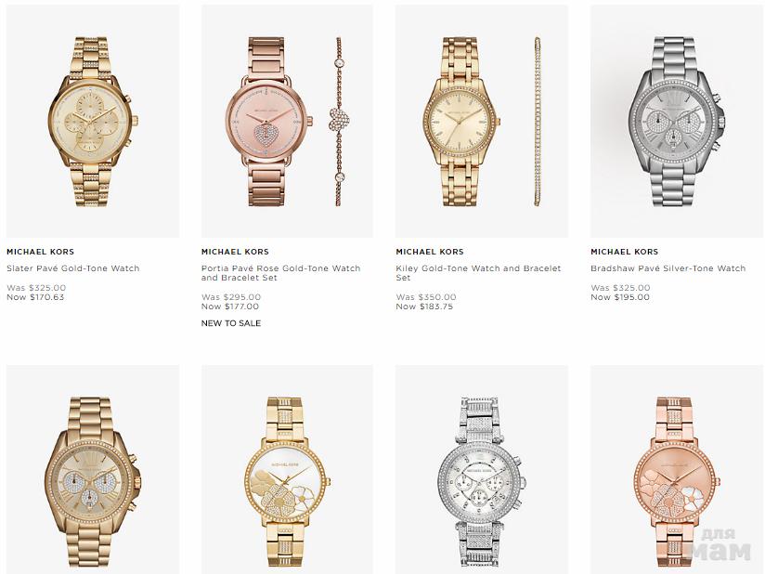This screenshot has width=765, height=574.
Task: Click Michael Kors brand above Slater watch
Action: [x=41, y=252]
